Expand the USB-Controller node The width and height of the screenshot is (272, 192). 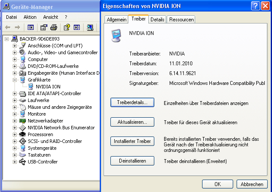15,162
